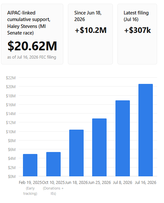Select the +$307k value

pyautogui.click(x=137, y=30)
